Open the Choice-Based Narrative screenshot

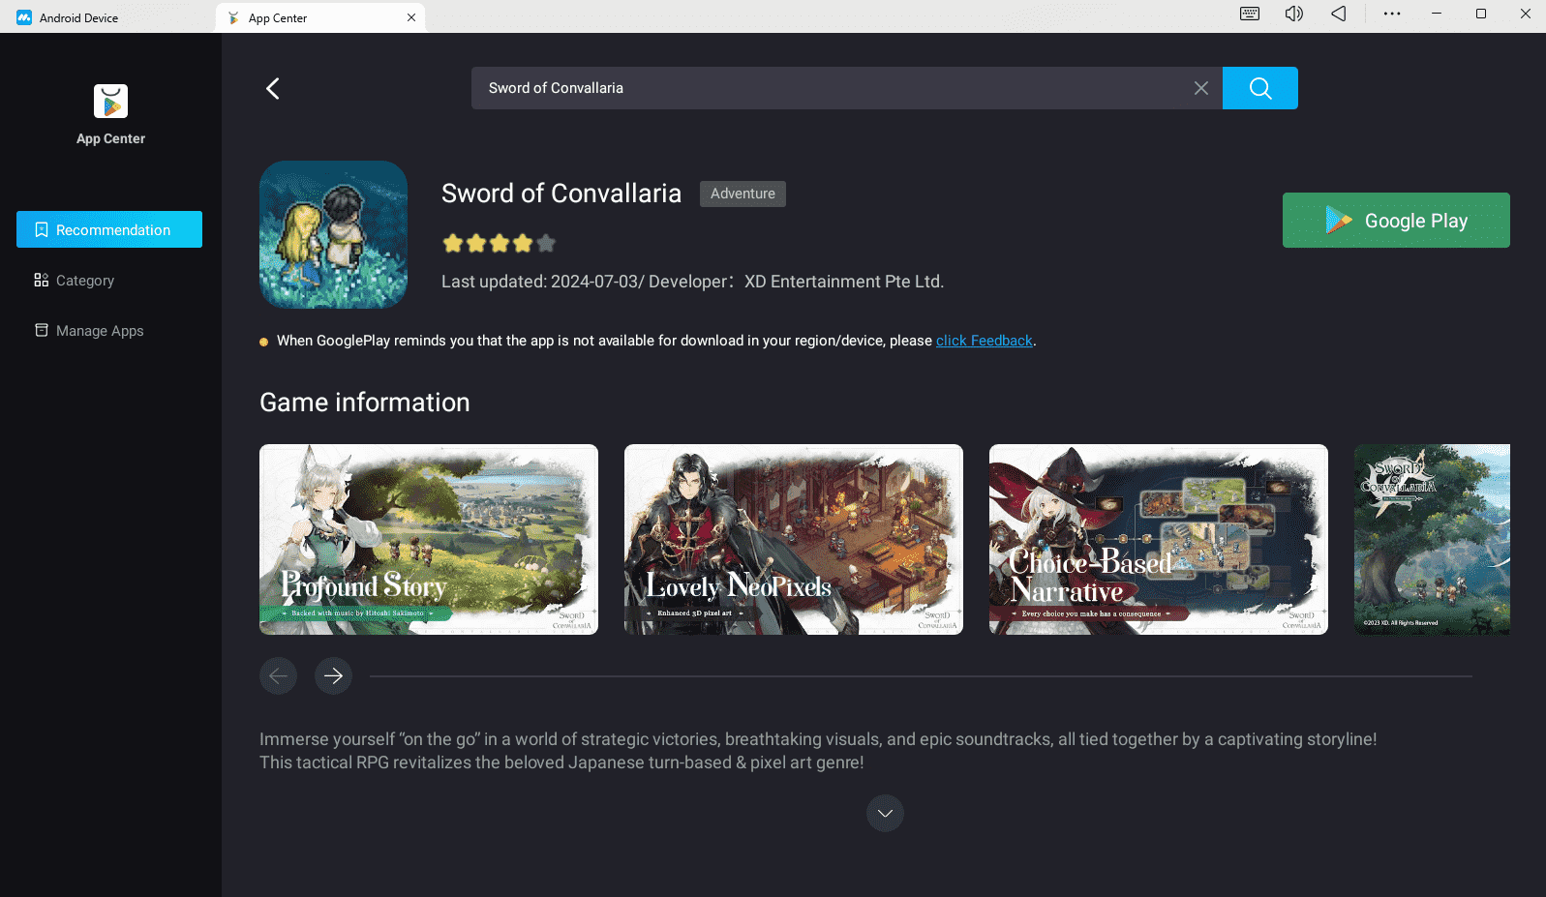tap(1159, 539)
